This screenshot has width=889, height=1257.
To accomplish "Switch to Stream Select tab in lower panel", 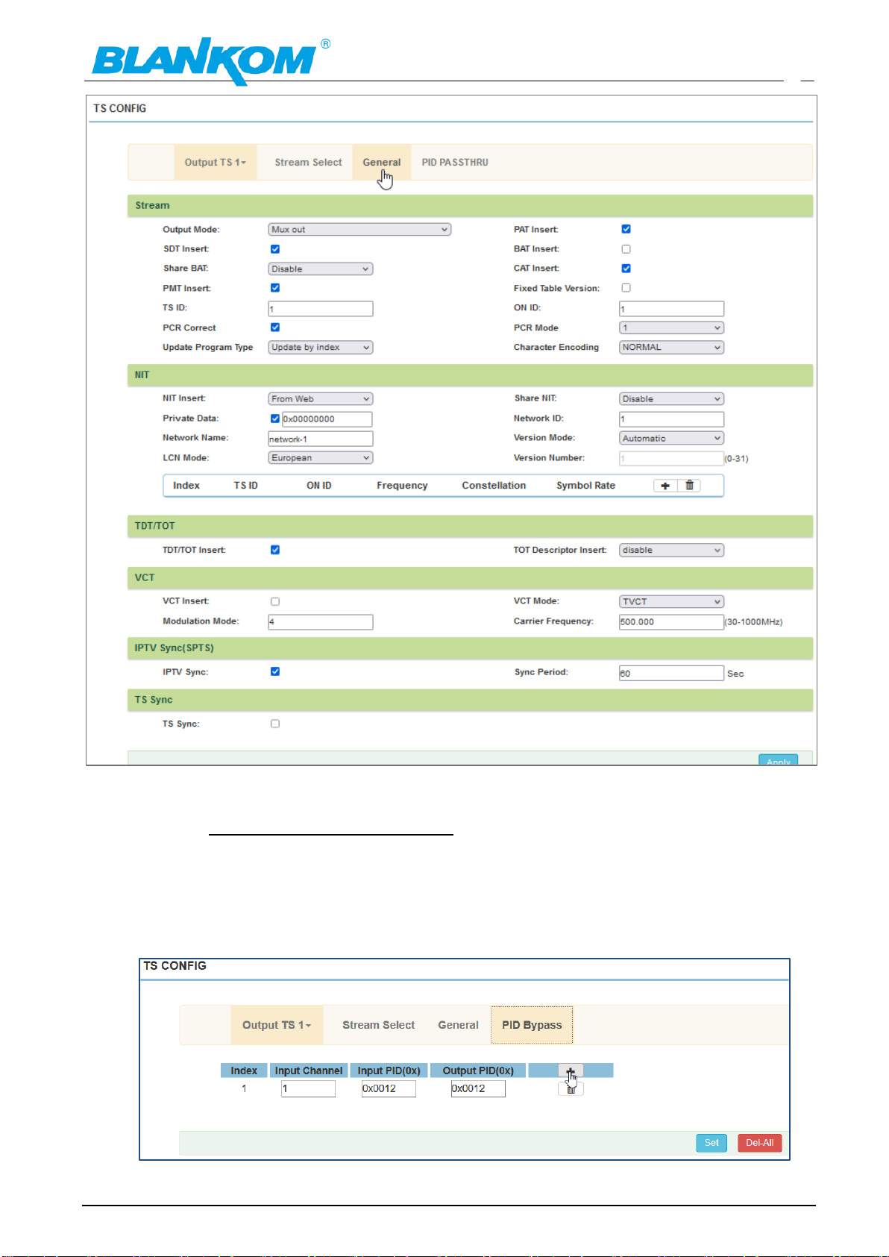I will (x=378, y=1025).
